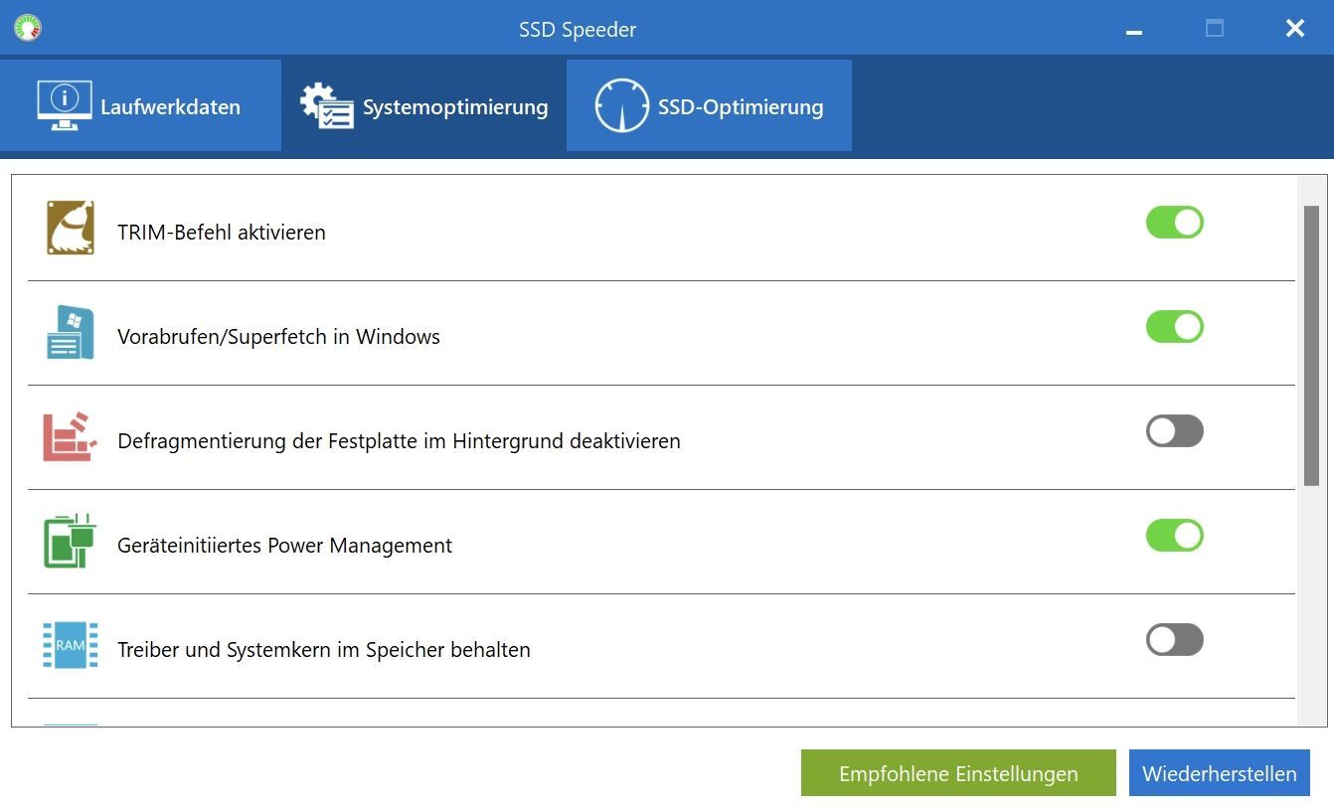
Task: Apply Empfohlene Einstellungen button
Action: point(958,773)
